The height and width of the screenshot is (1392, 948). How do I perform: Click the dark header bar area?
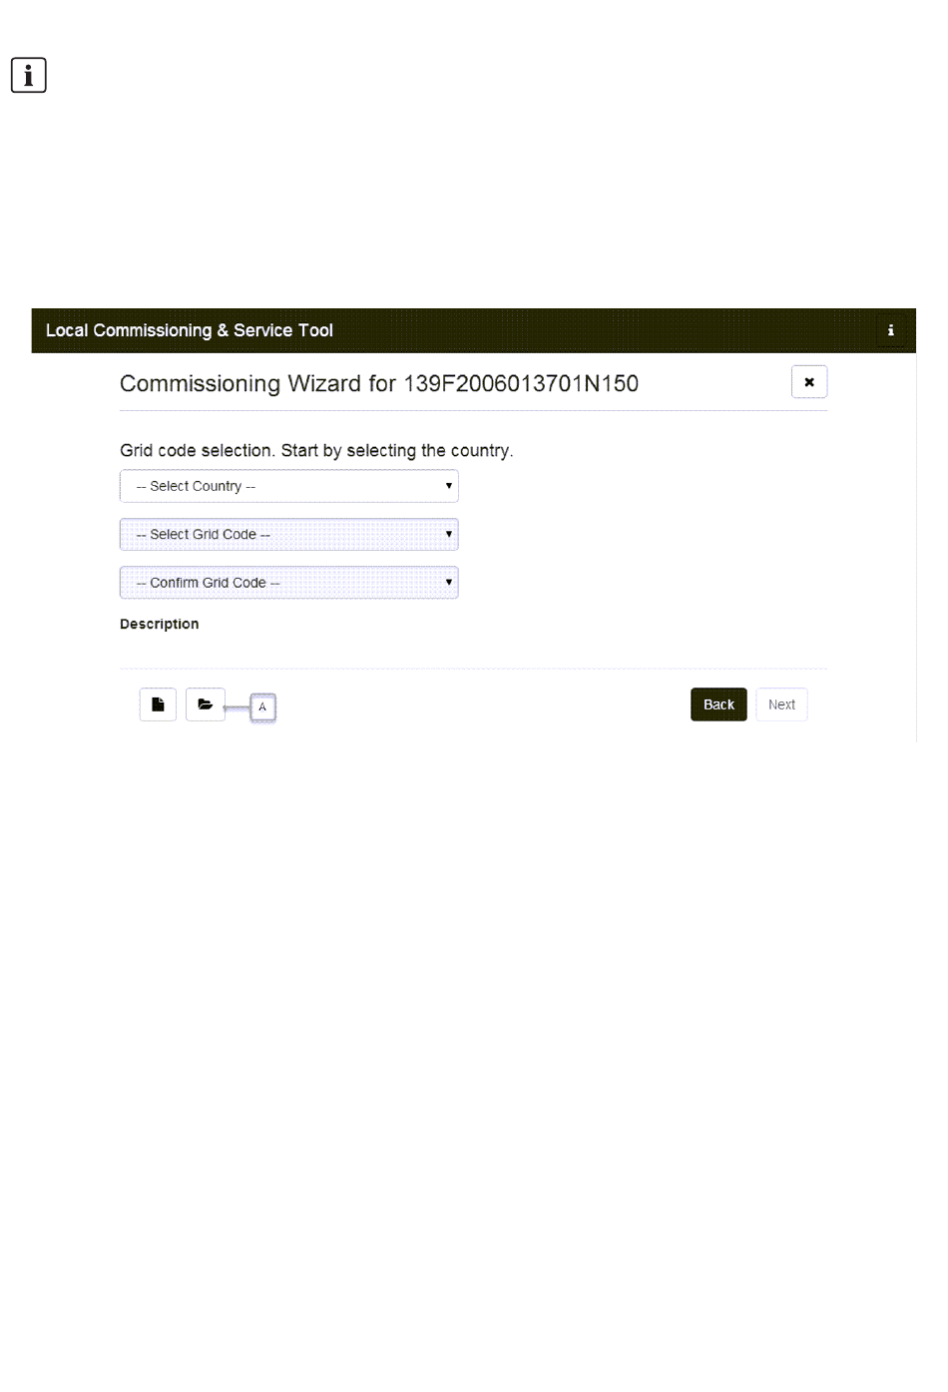pyautogui.click(x=599, y=330)
